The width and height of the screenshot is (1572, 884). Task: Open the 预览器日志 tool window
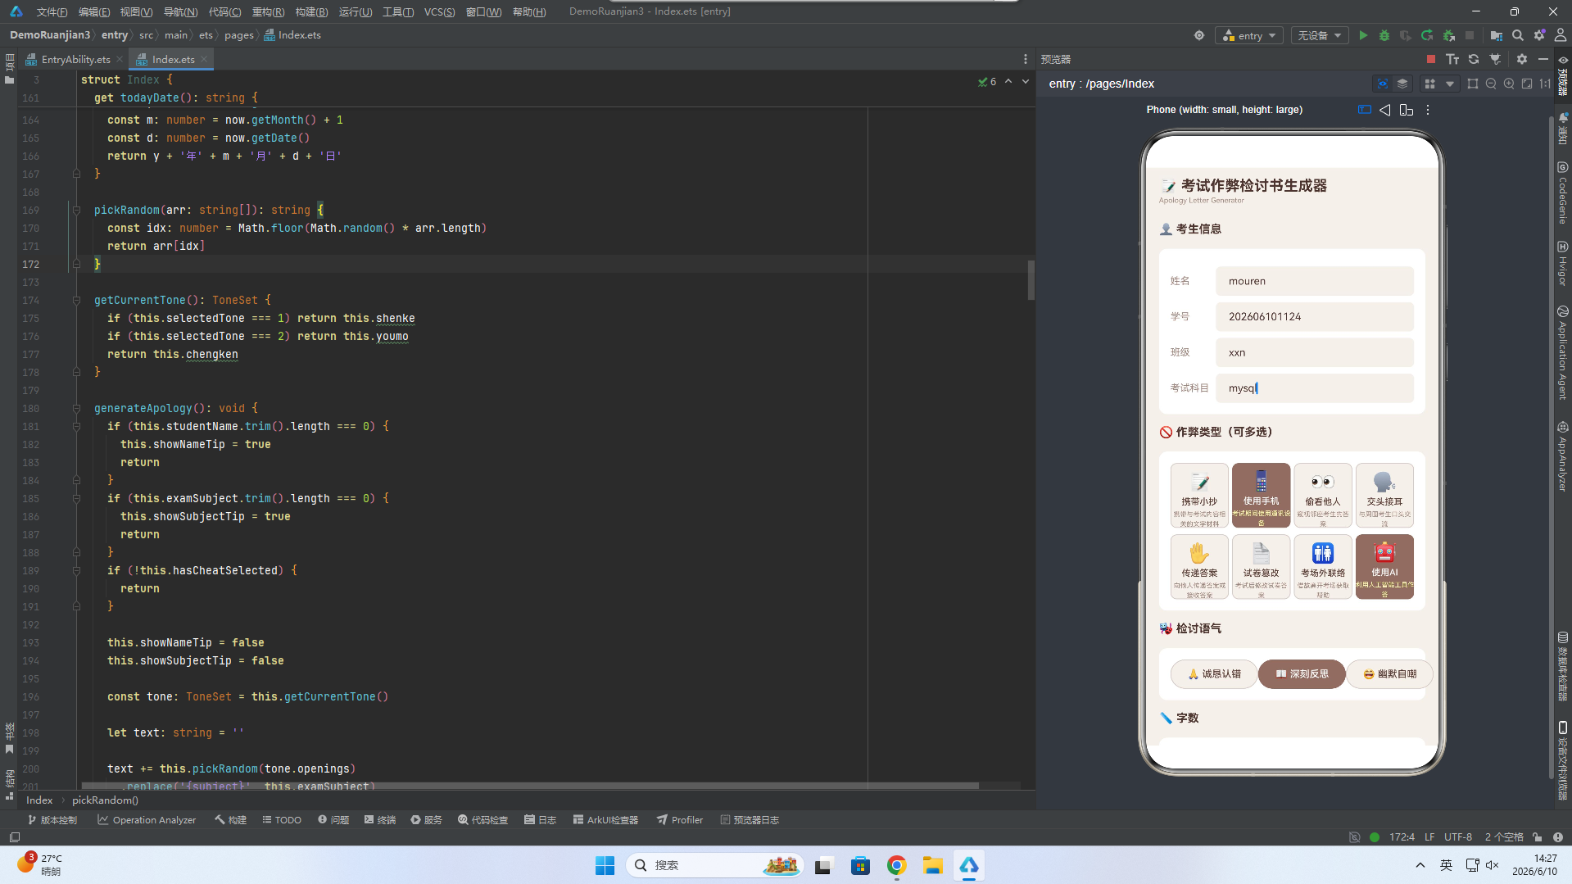point(750,820)
